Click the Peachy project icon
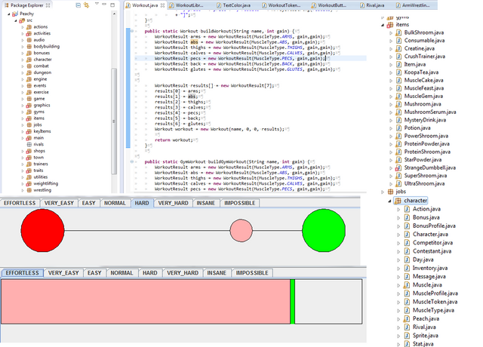The image size is (483, 347). (15, 14)
